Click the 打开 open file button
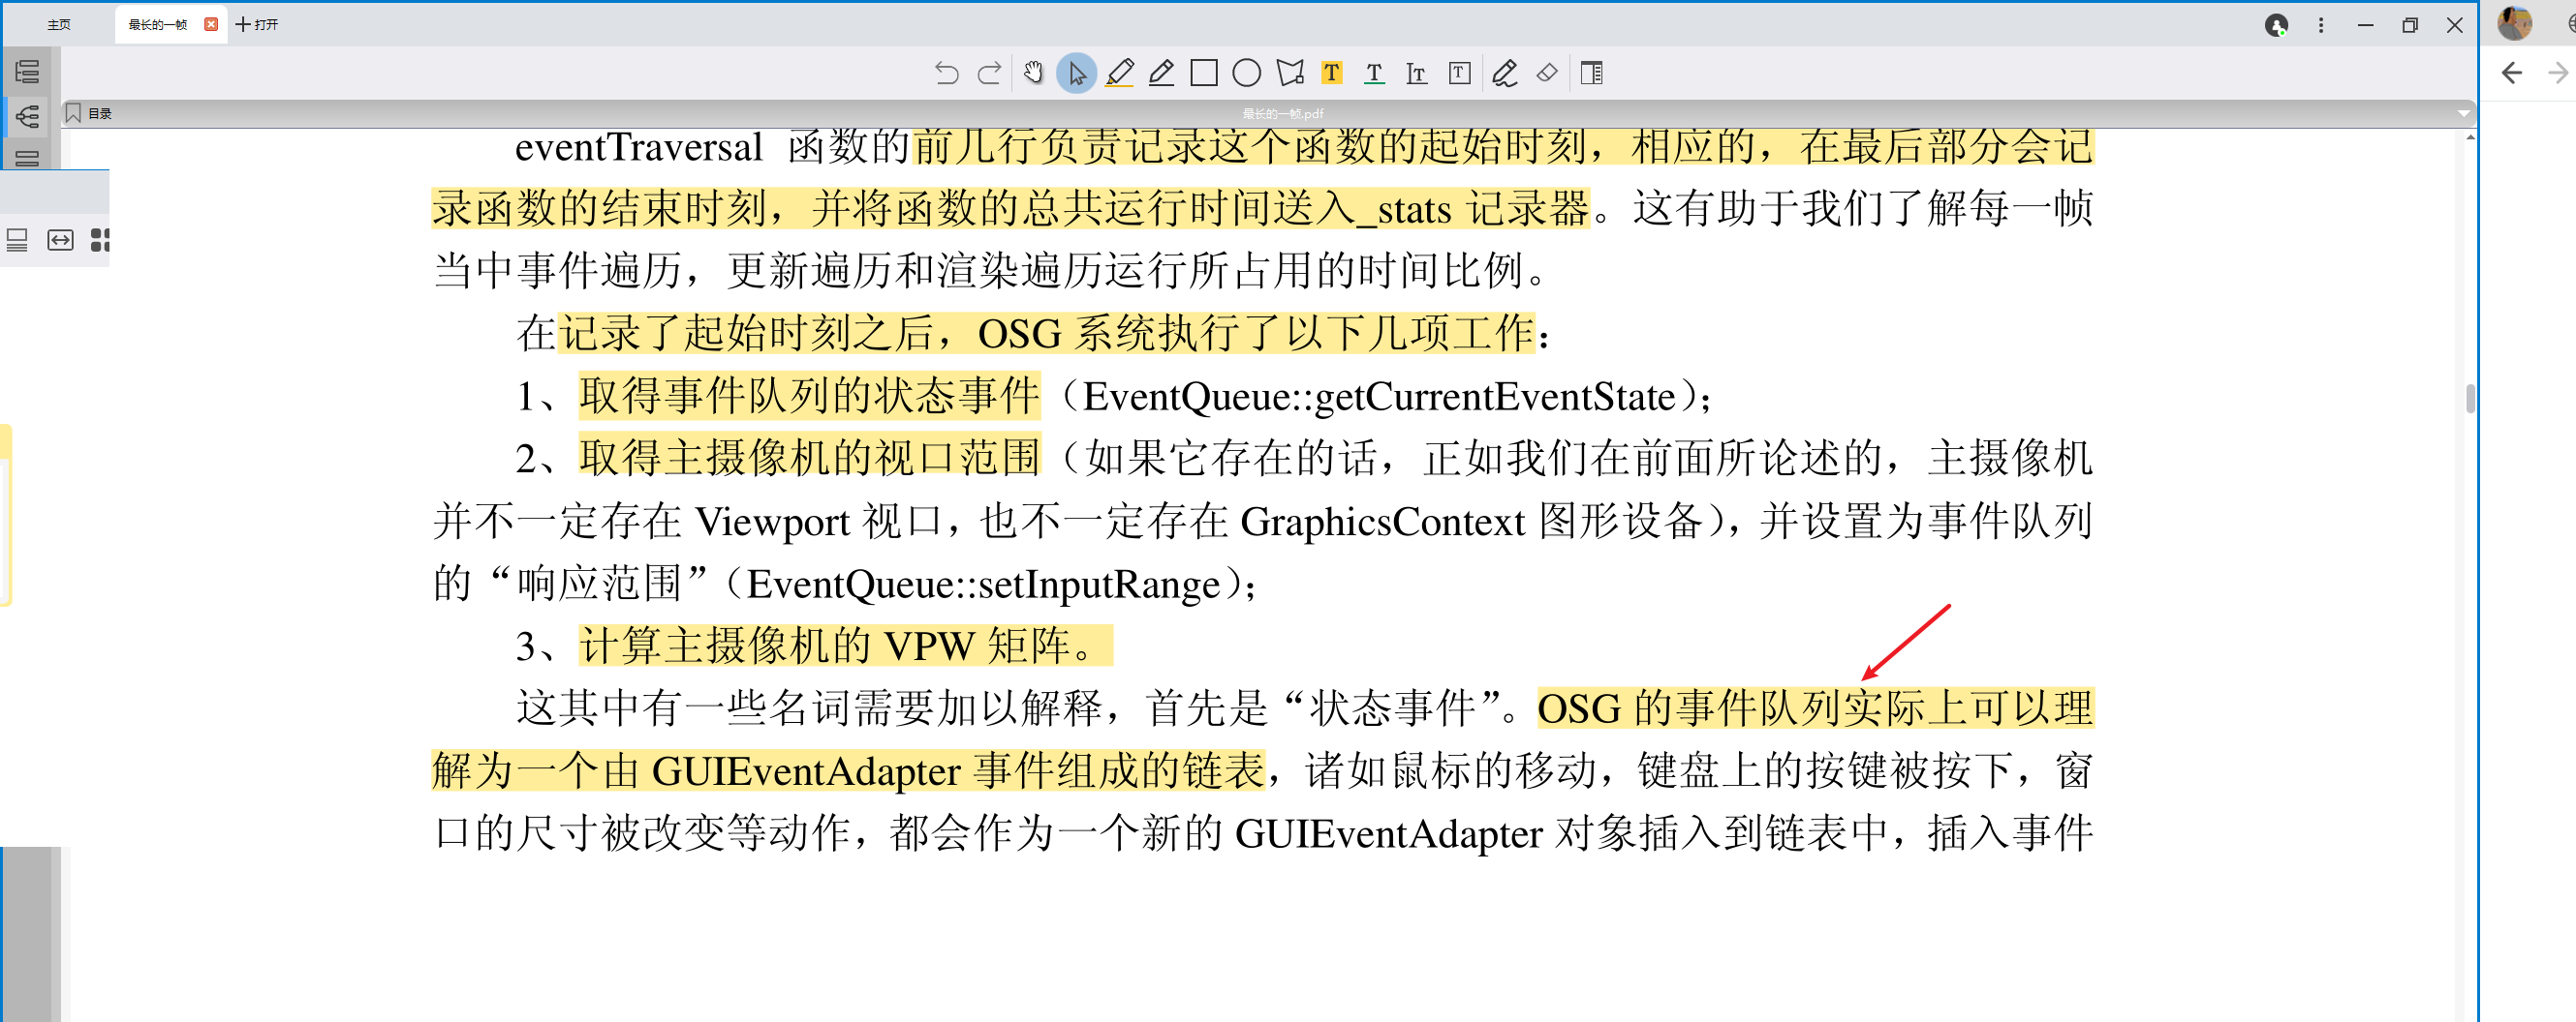 pos(256,24)
